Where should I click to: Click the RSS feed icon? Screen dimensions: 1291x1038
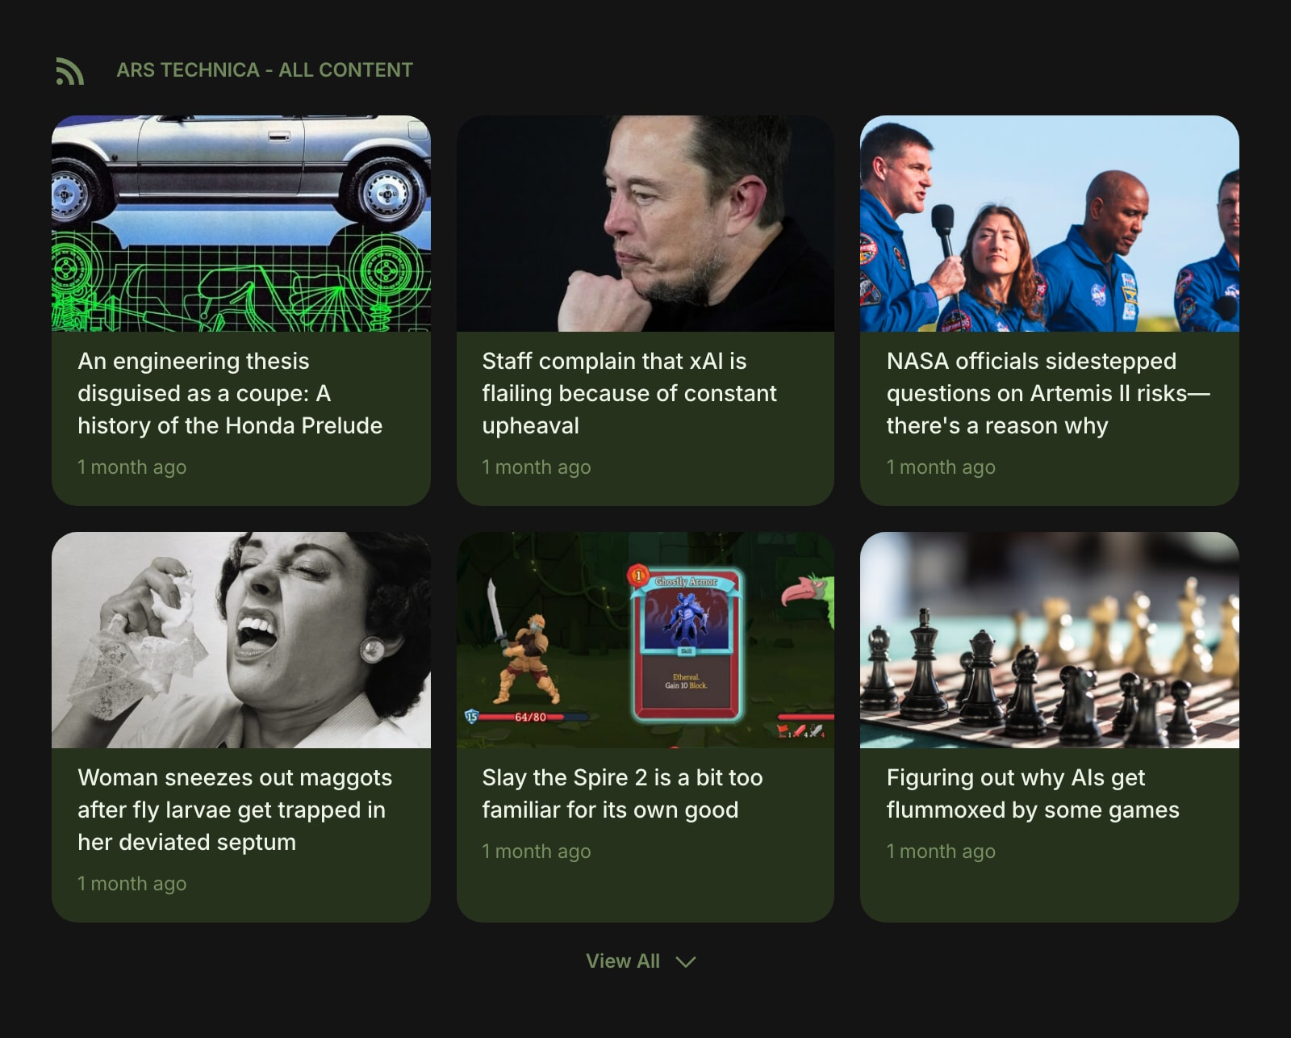click(x=70, y=71)
